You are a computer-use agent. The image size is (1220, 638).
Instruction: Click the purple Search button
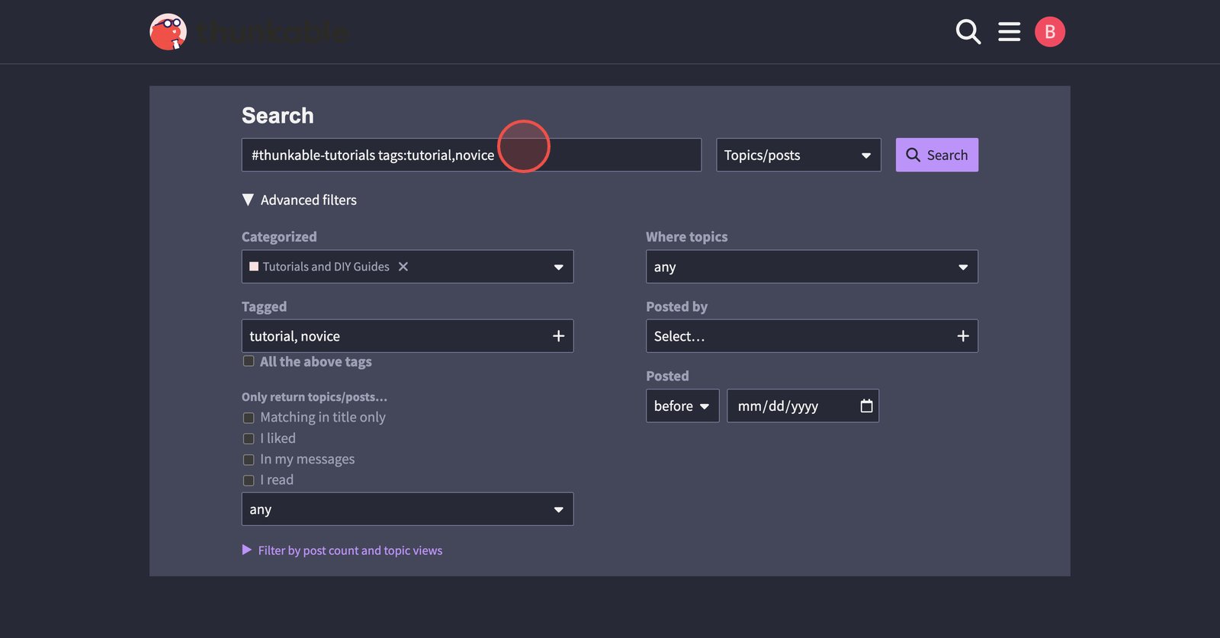tap(936, 155)
